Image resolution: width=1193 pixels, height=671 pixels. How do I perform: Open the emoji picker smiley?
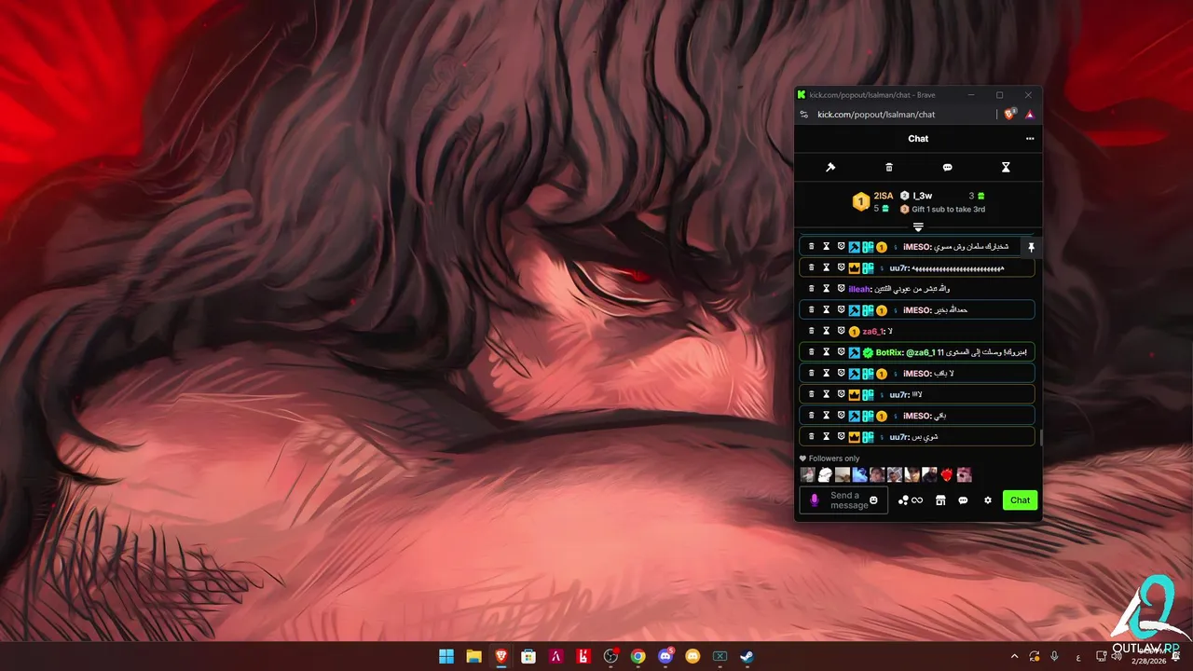[874, 500]
